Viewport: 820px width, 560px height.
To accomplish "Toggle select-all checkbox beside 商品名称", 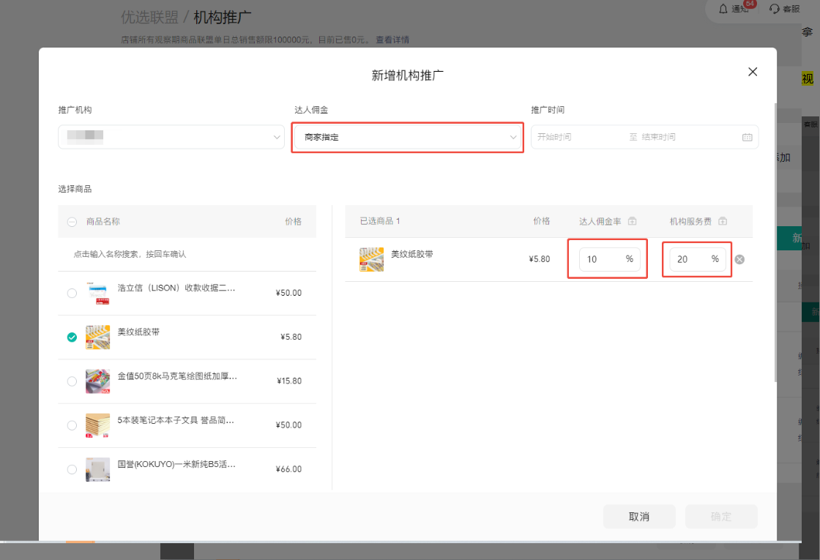I will [x=72, y=222].
